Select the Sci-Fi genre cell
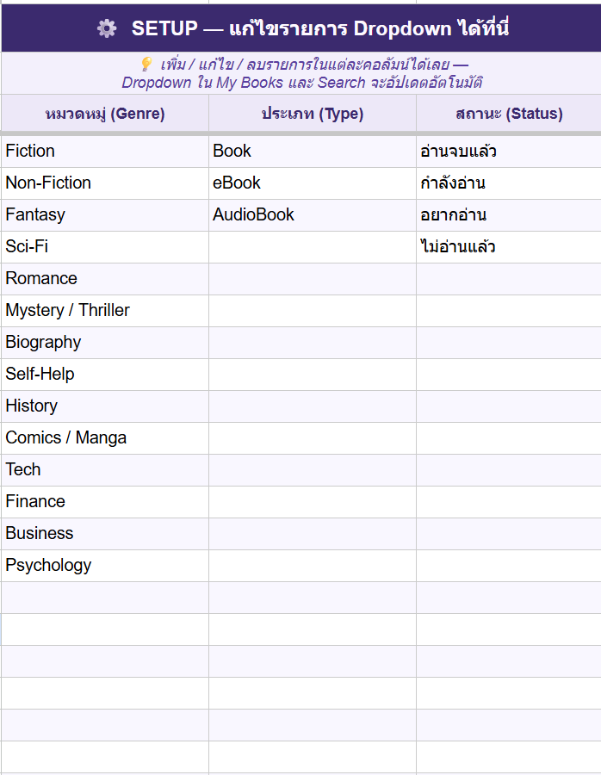 click(105, 247)
